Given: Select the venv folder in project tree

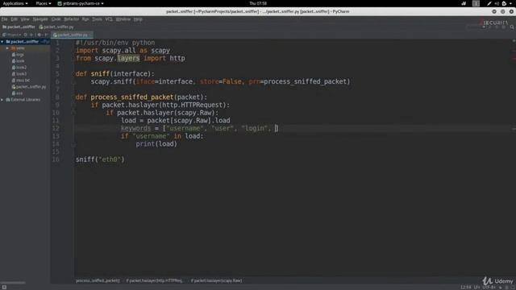Looking at the screenshot, I should [x=18, y=48].
